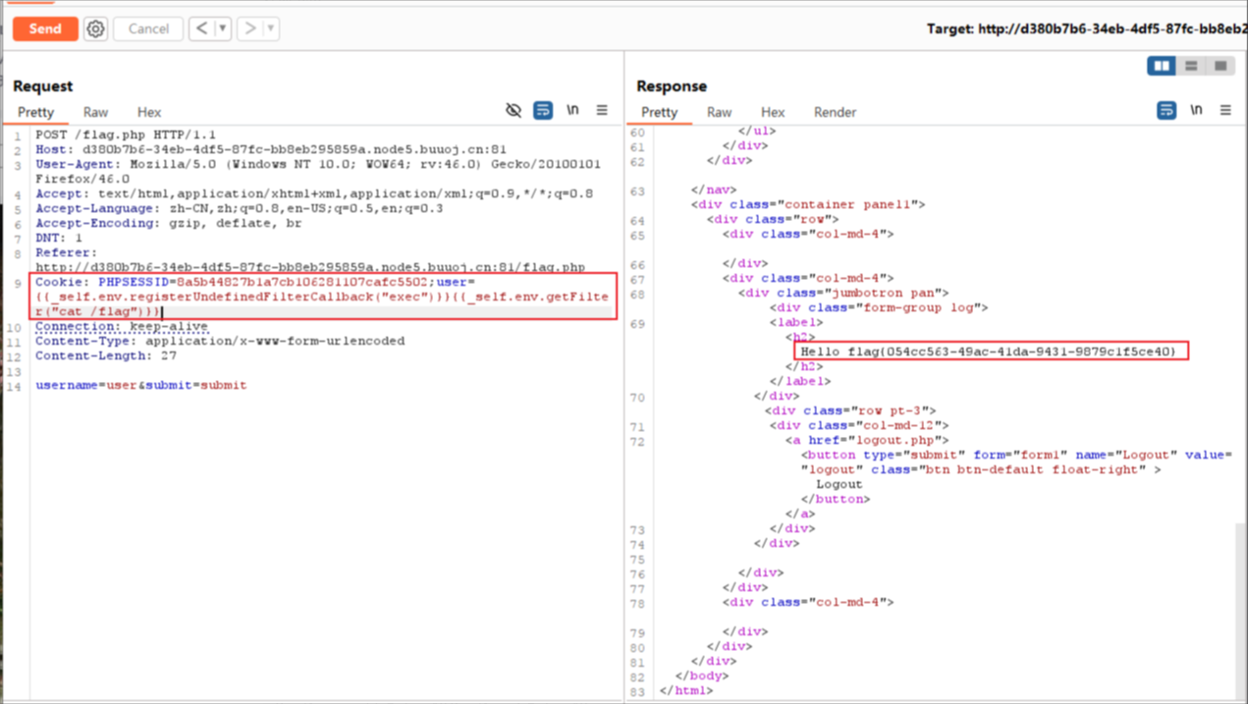Select top-bottom layout view

click(1191, 66)
